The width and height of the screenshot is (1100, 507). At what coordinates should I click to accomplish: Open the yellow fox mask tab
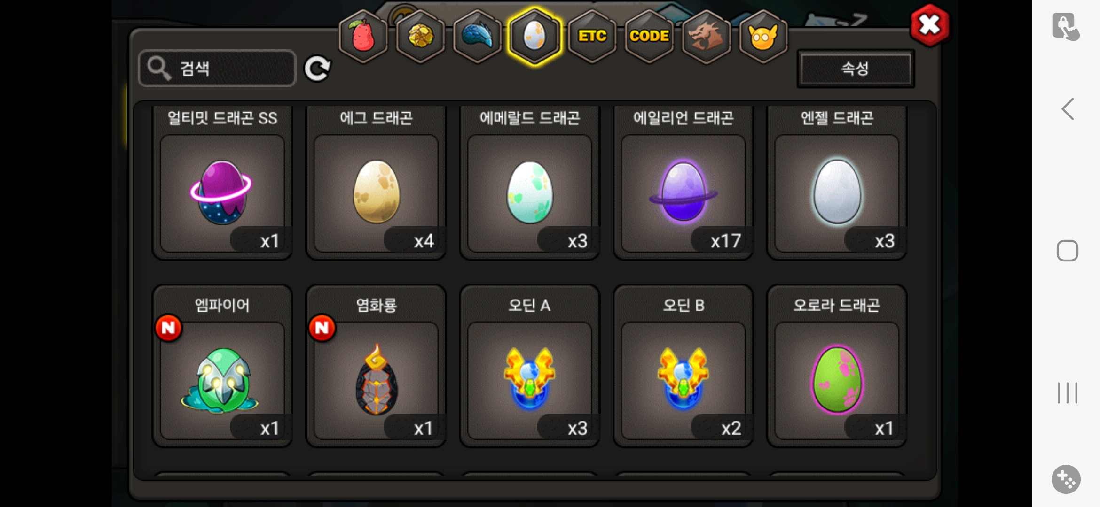pyautogui.click(x=763, y=36)
